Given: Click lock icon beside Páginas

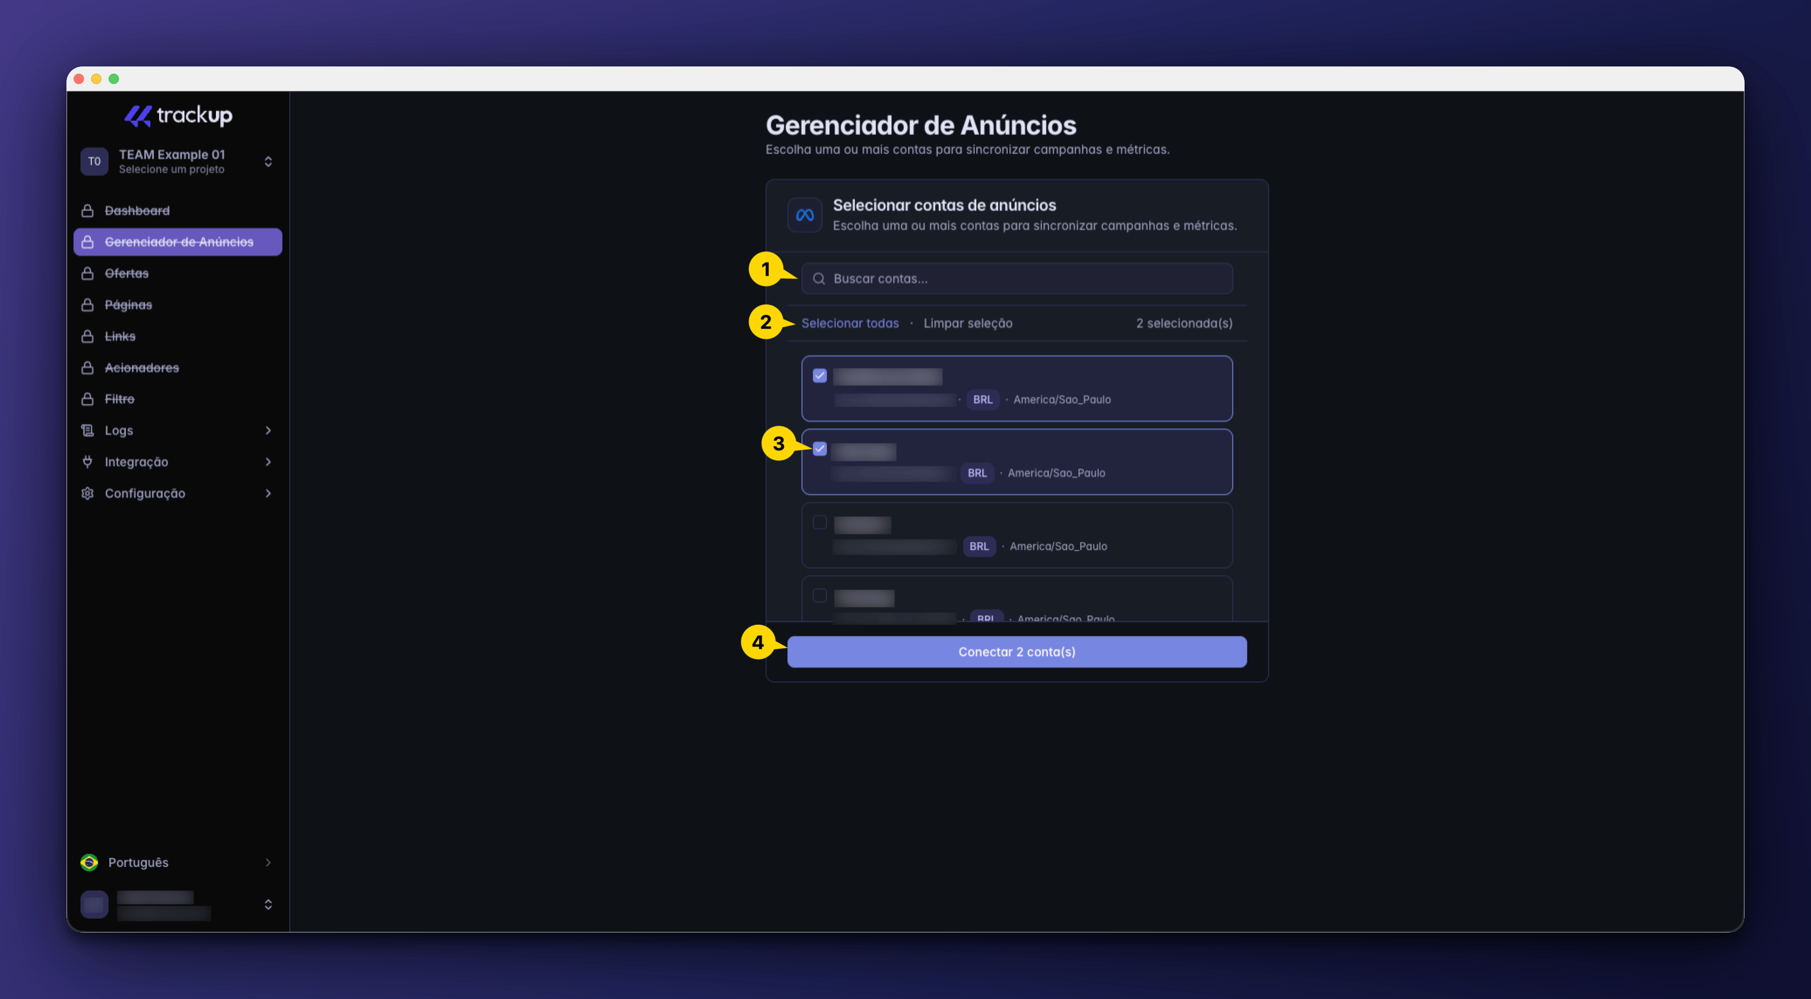Looking at the screenshot, I should pyautogui.click(x=87, y=305).
